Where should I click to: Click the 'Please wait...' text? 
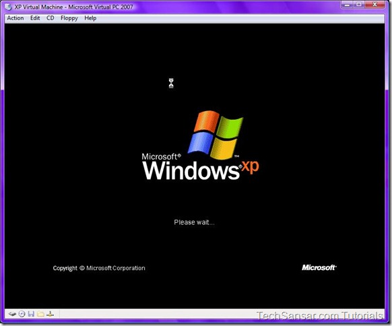[194, 222]
